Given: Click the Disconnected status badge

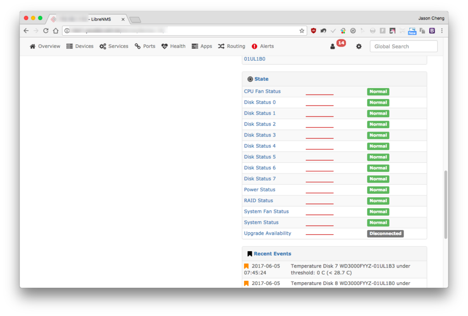Looking at the screenshot, I should 385,233.
